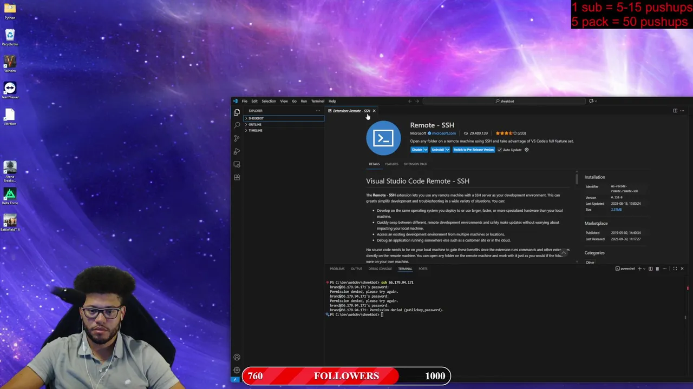
Task: Open the Search view in activity bar
Action: point(237,125)
